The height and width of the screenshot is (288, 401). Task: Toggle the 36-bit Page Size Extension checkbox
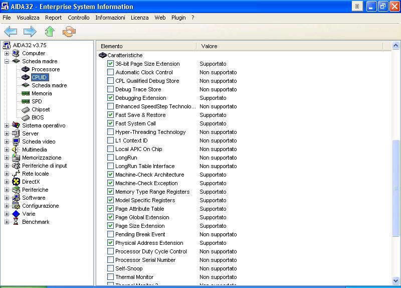pyautogui.click(x=110, y=64)
